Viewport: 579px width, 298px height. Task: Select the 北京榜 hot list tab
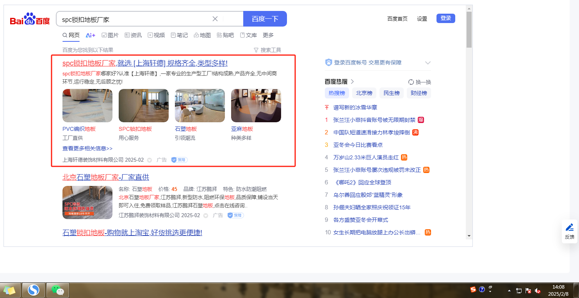[x=364, y=93]
